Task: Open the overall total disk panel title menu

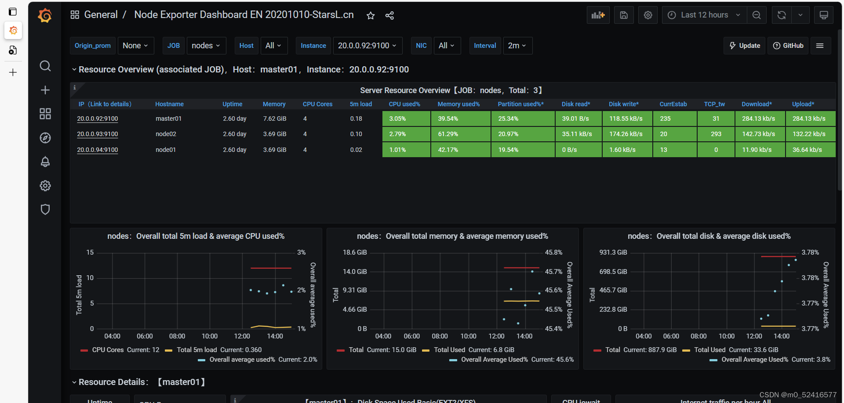Action: point(709,236)
